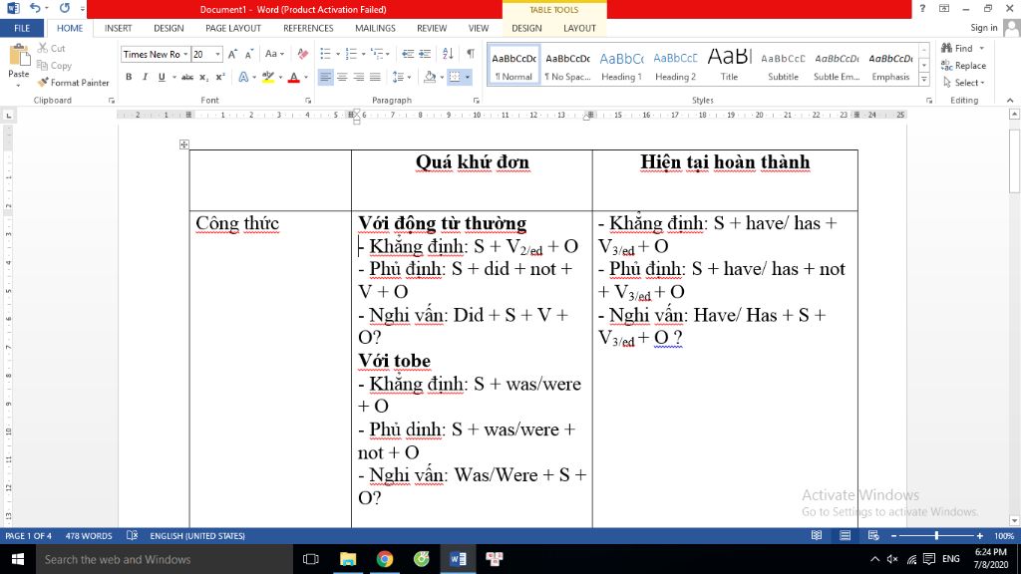
Task: Click the Undo arrow in quick access
Action: 35,8
